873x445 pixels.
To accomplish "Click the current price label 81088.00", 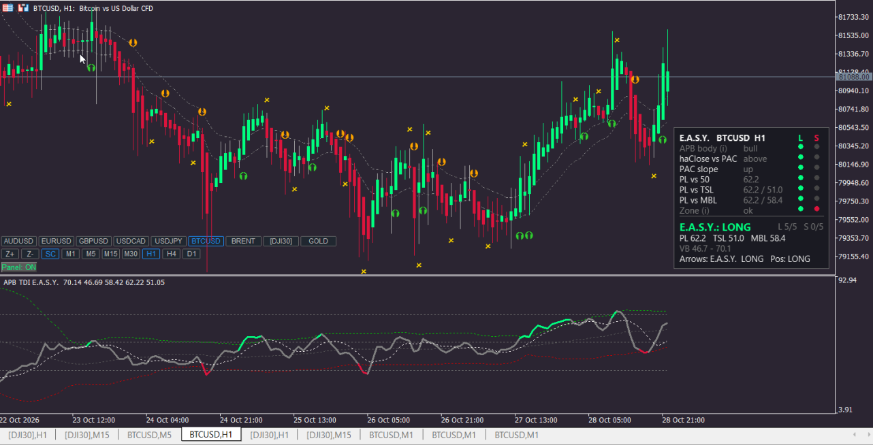I will 855,78.
